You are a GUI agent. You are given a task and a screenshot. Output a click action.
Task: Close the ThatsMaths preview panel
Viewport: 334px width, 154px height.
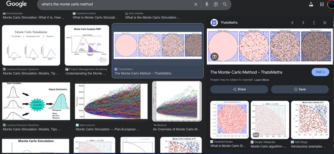click(x=325, y=23)
